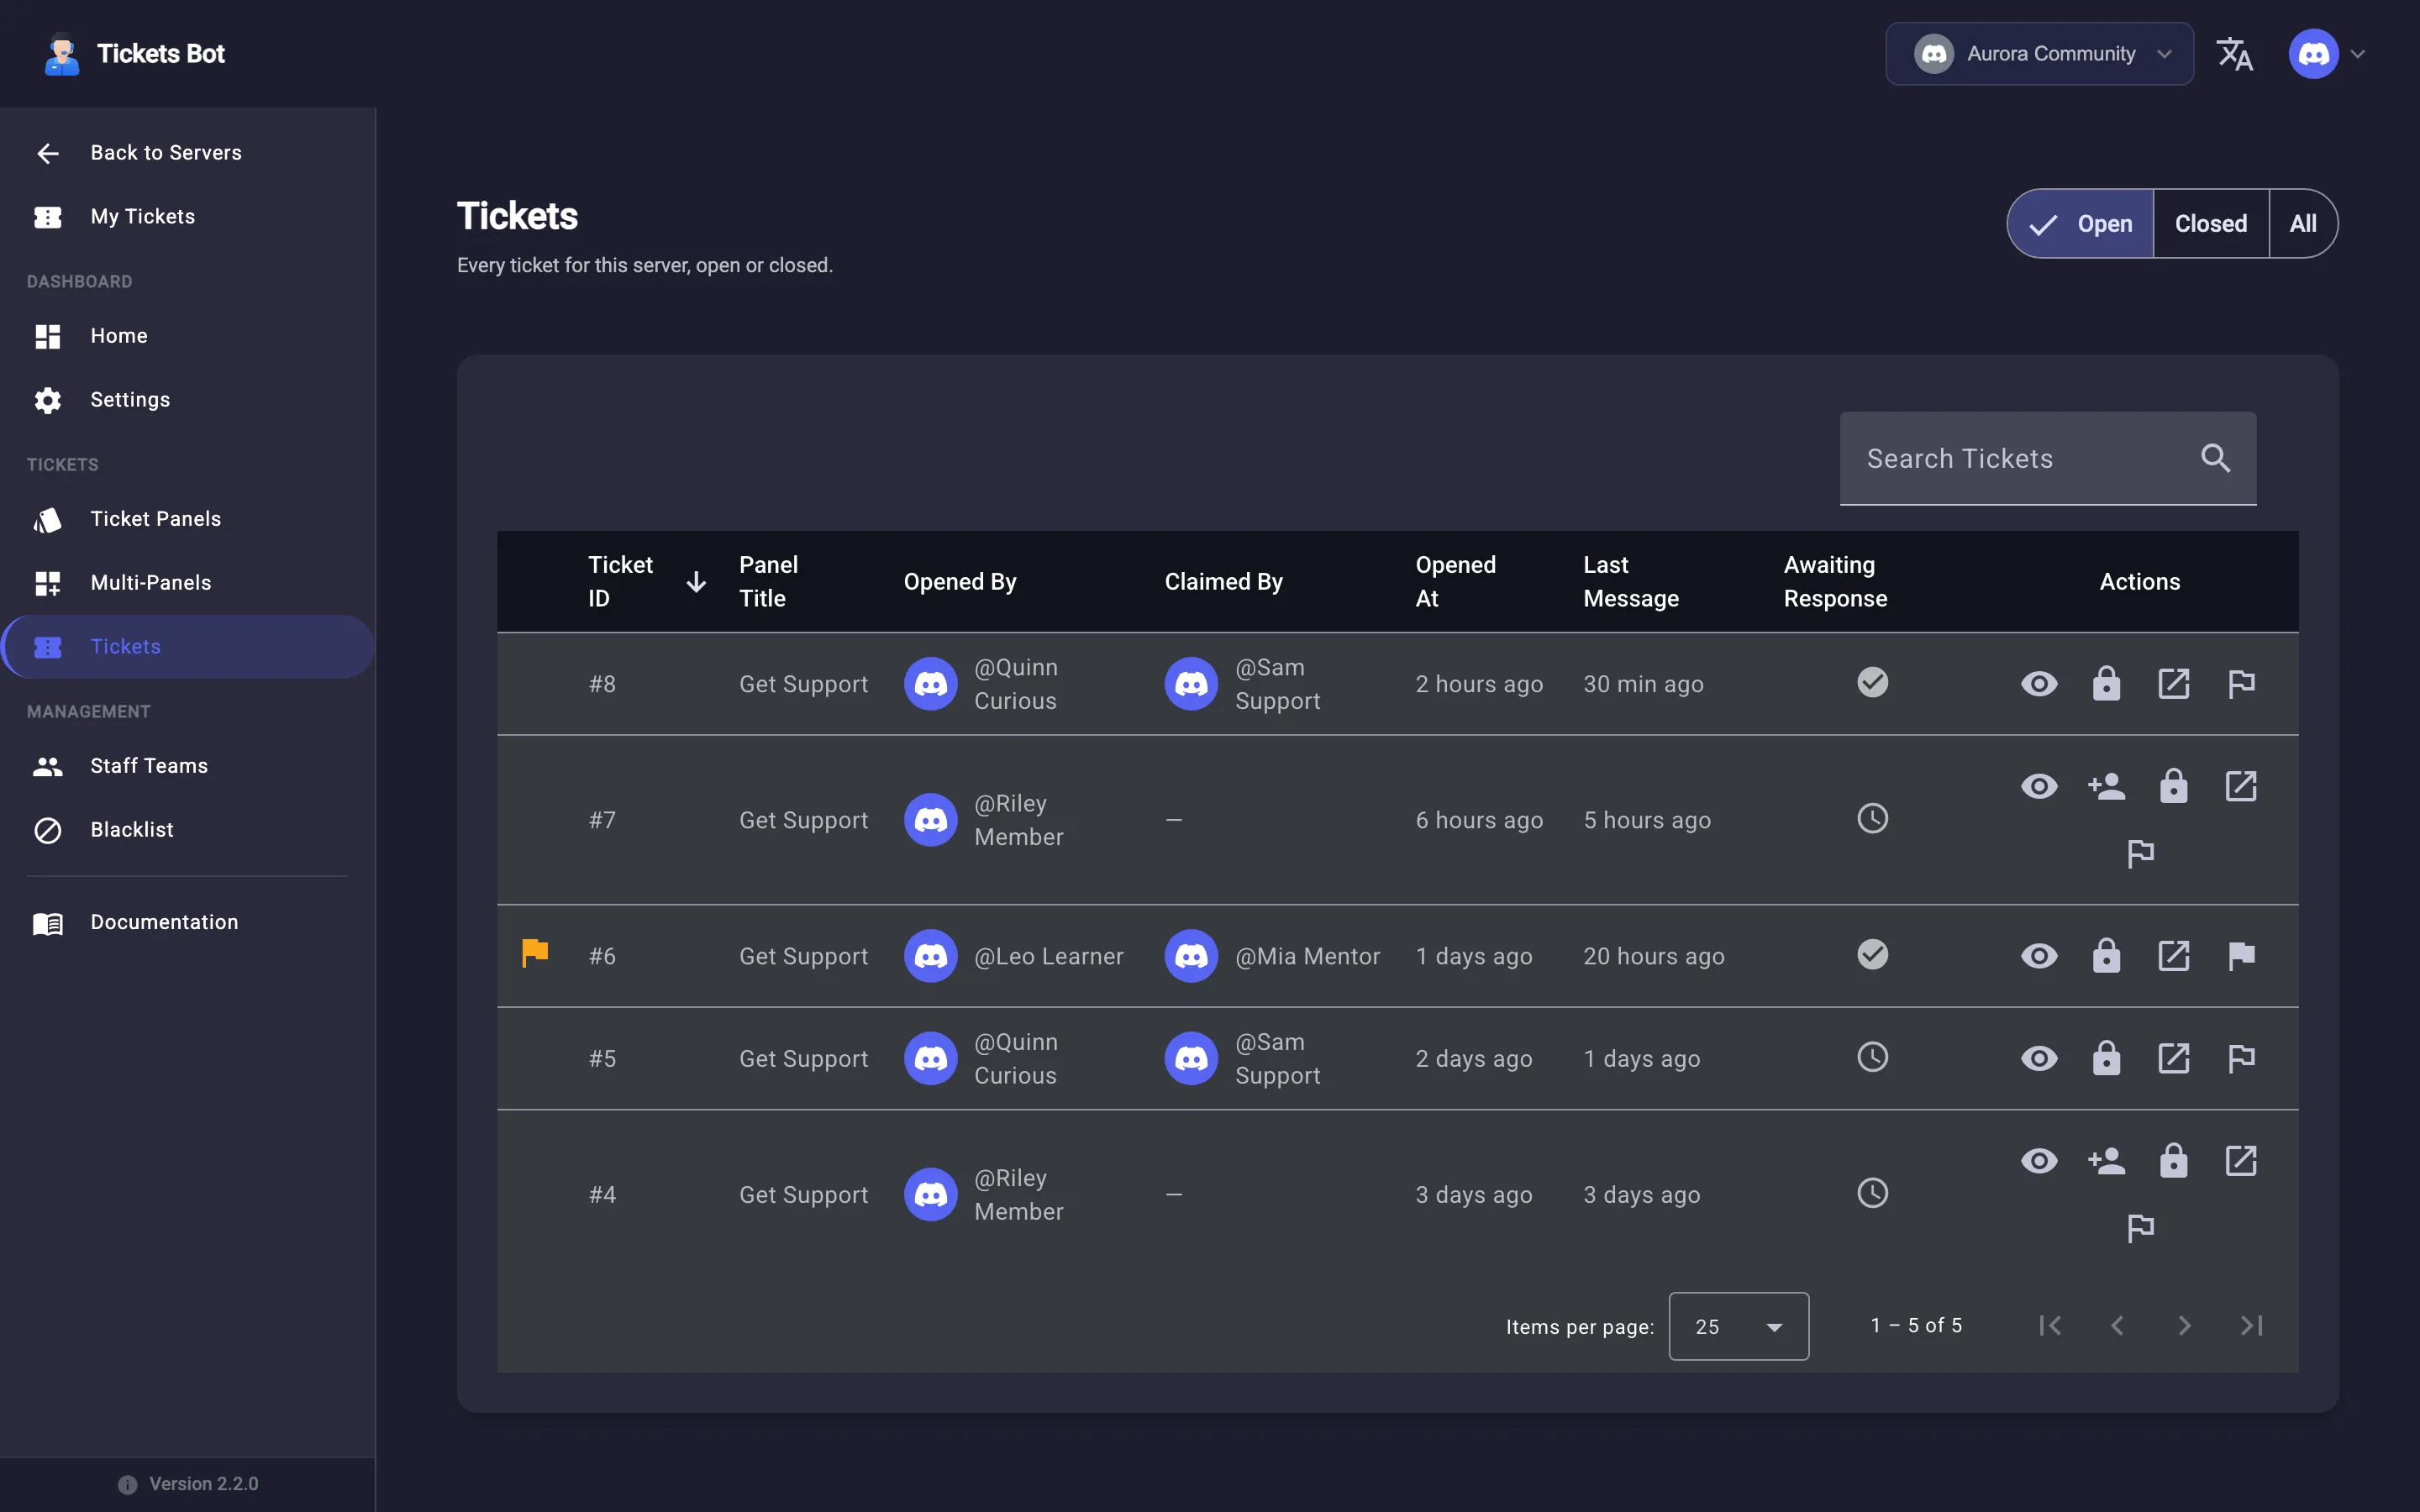Open the Documentation link
This screenshot has height=1512, width=2420.
[x=187, y=922]
